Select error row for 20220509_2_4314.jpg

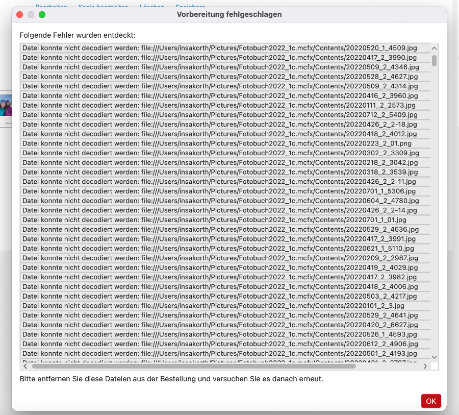(x=225, y=86)
